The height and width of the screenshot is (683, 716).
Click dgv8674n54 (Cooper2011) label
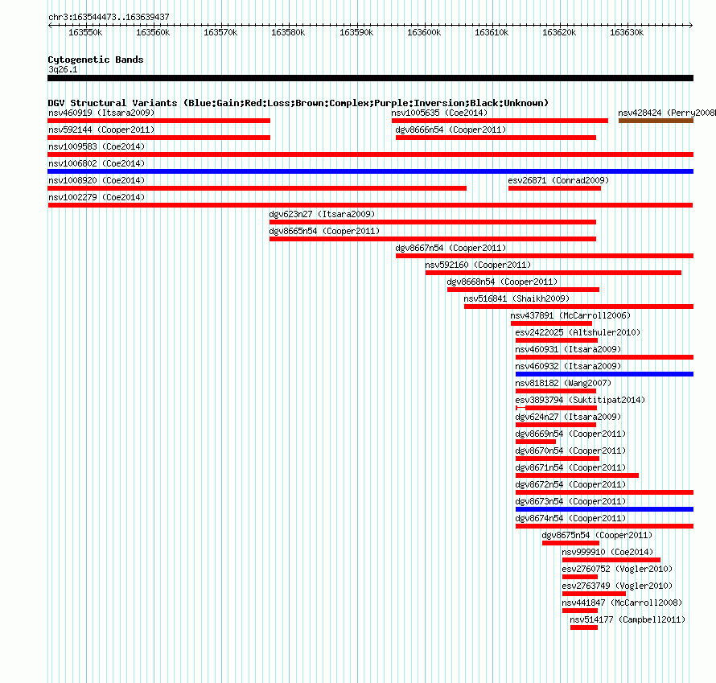click(571, 518)
